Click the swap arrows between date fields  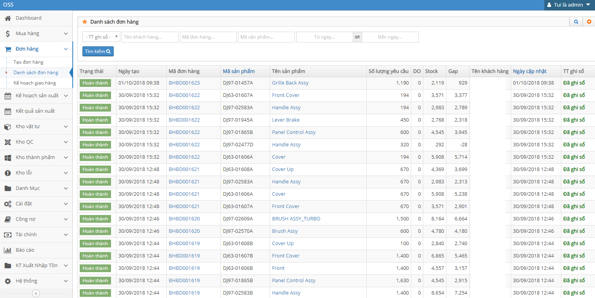coord(357,37)
